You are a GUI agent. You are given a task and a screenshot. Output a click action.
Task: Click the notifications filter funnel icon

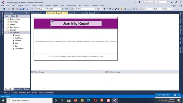coord(136,2)
